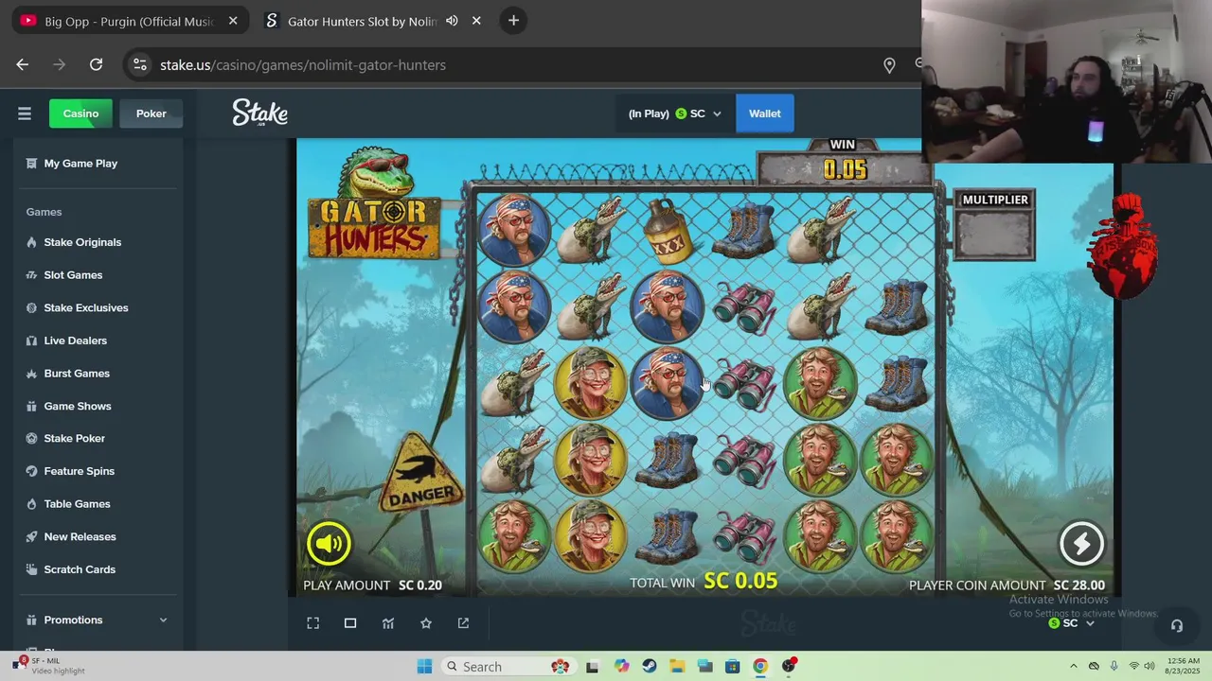Open game in popout window icon

coord(463,623)
